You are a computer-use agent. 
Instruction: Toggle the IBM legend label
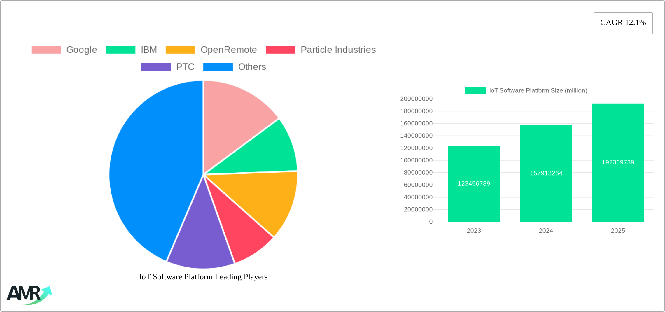pos(149,50)
